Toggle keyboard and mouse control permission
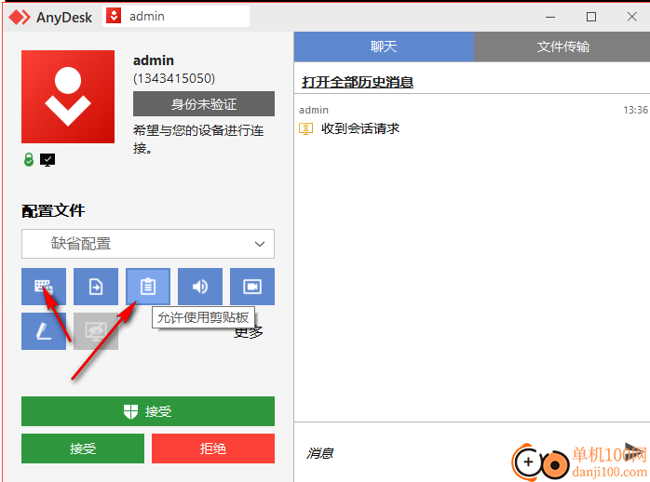Image resolution: width=650 pixels, height=482 pixels. (x=44, y=287)
